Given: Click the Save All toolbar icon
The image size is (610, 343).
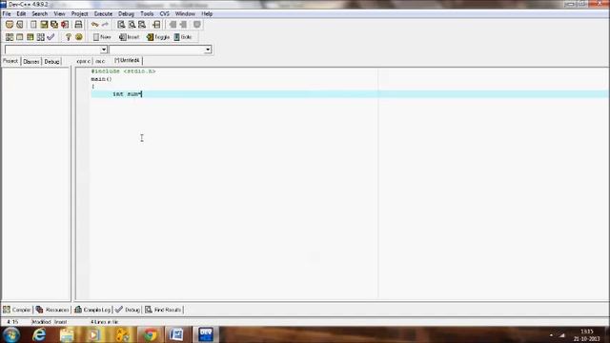Looking at the screenshot, I should coord(54,25).
